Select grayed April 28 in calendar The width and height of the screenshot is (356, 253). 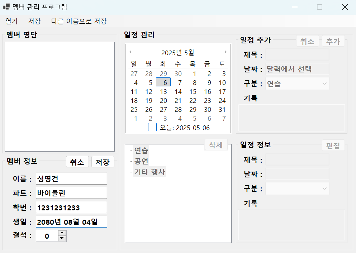coord(149,73)
